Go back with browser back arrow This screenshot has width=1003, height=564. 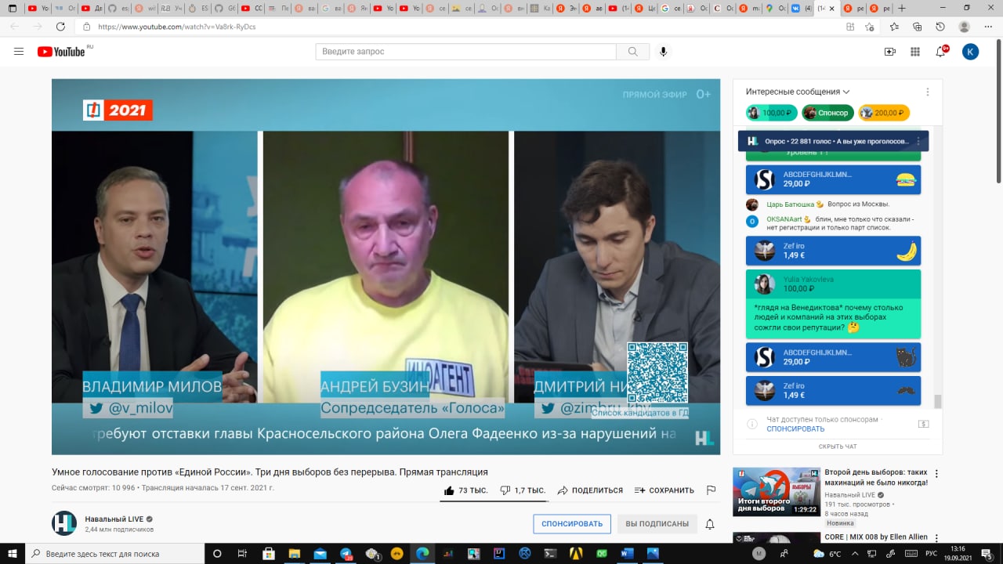click(15, 27)
